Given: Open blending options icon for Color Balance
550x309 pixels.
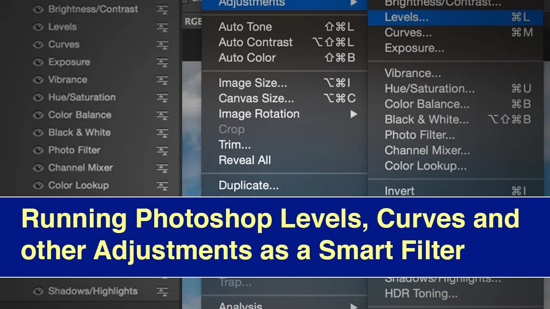Looking at the screenshot, I should click(x=162, y=115).
